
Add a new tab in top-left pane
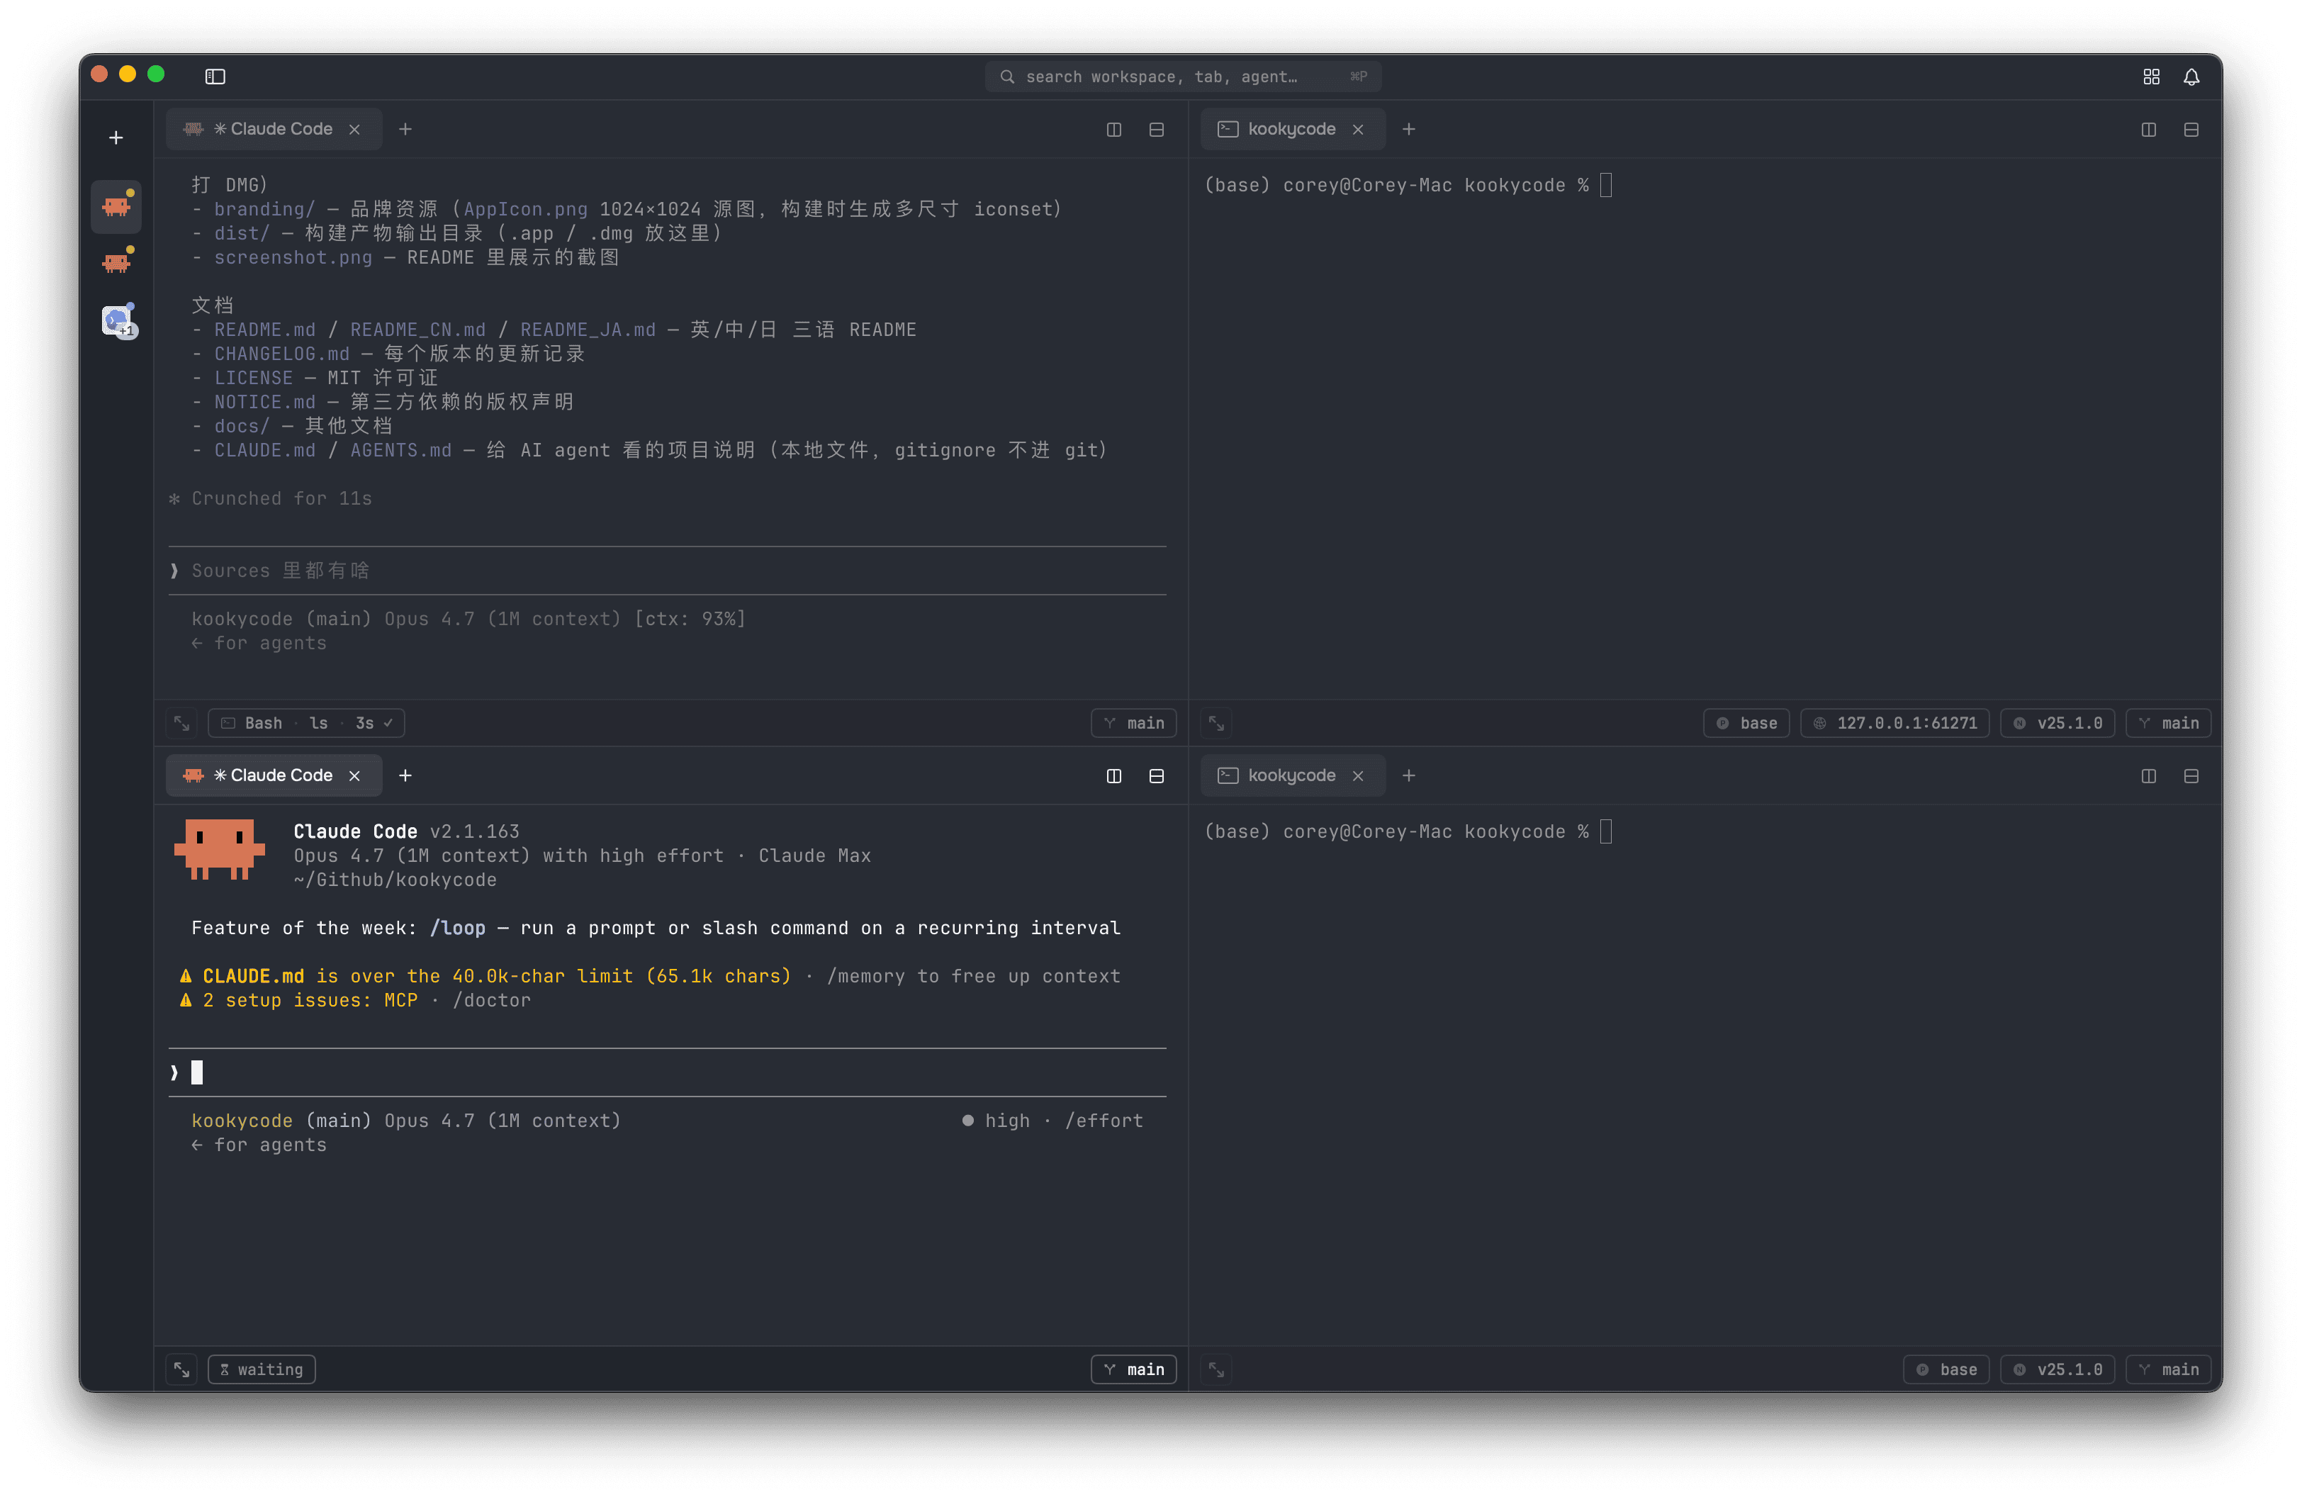click(x=405, y=130)
